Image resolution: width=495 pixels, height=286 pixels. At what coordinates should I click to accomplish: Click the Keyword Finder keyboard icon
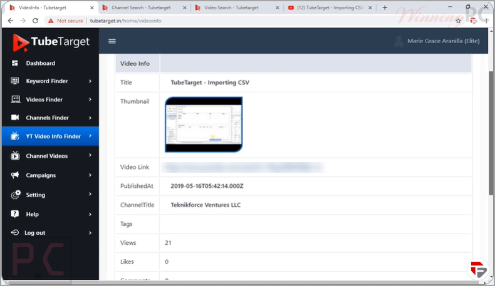[15, 81]
